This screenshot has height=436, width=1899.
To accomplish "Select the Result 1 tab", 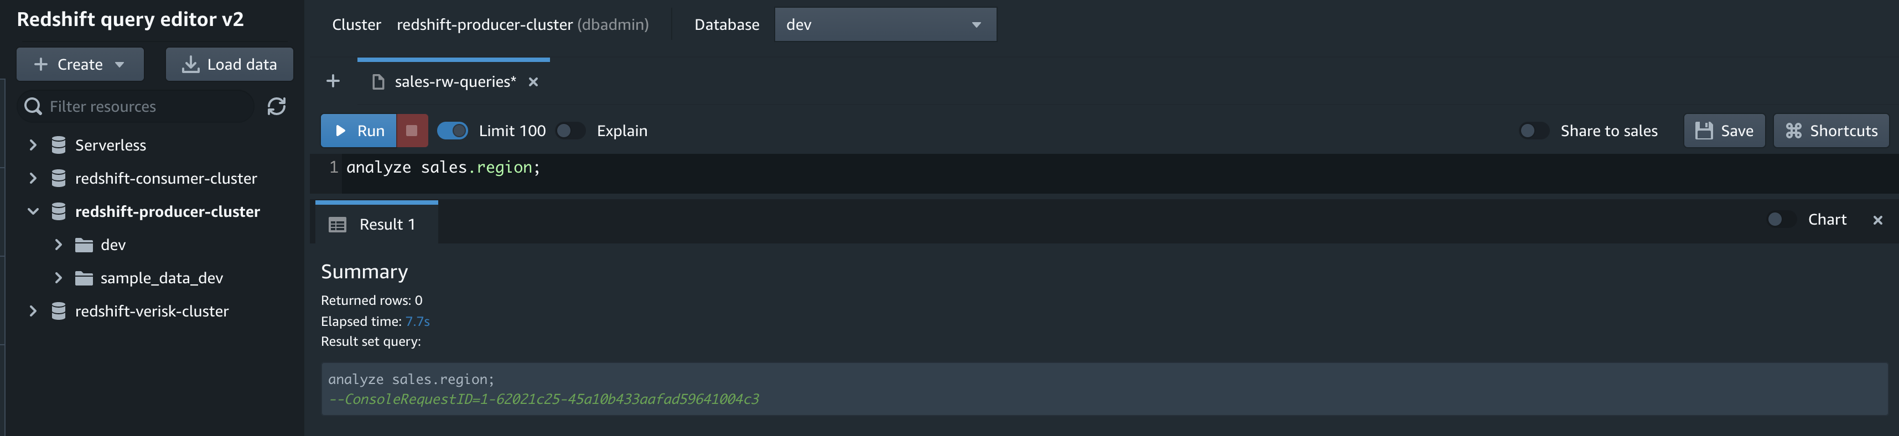I will click(x=377, y=224).
